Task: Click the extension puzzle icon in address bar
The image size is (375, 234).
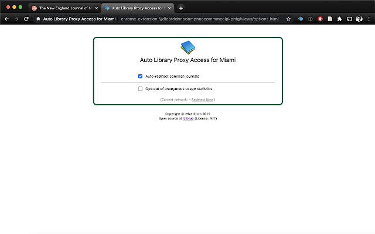Action: (x=38, y=19)
